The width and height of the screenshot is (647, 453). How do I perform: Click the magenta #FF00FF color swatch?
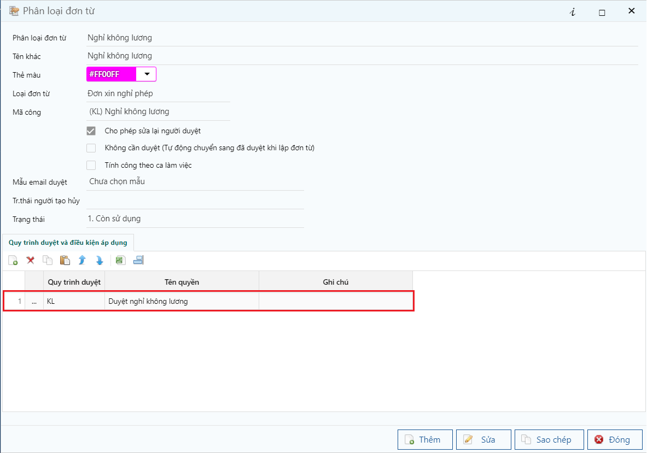pyautogui.click(x=112, y=74)
